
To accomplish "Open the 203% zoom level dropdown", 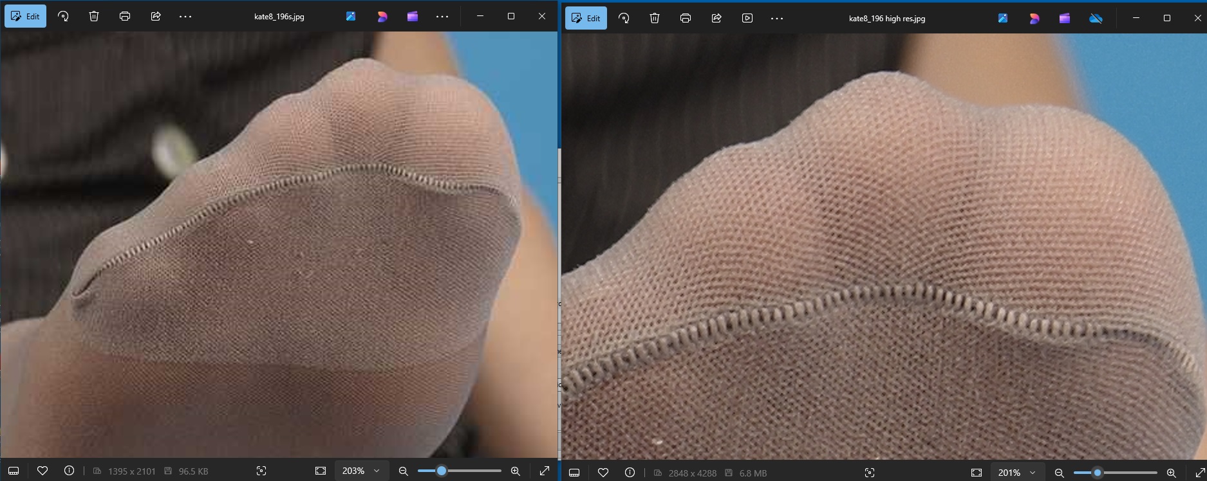I will click(x=361, y=471).
